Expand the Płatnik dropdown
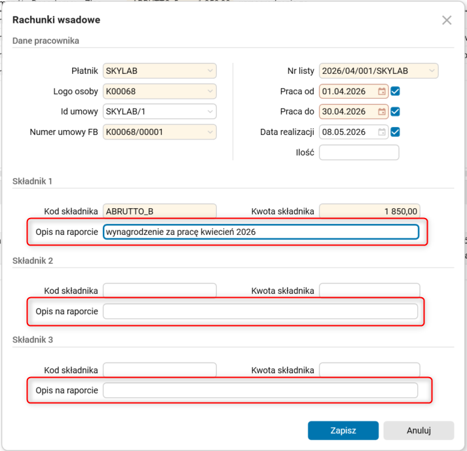Screen dimensions: 467x451 [x=210, y=71]
